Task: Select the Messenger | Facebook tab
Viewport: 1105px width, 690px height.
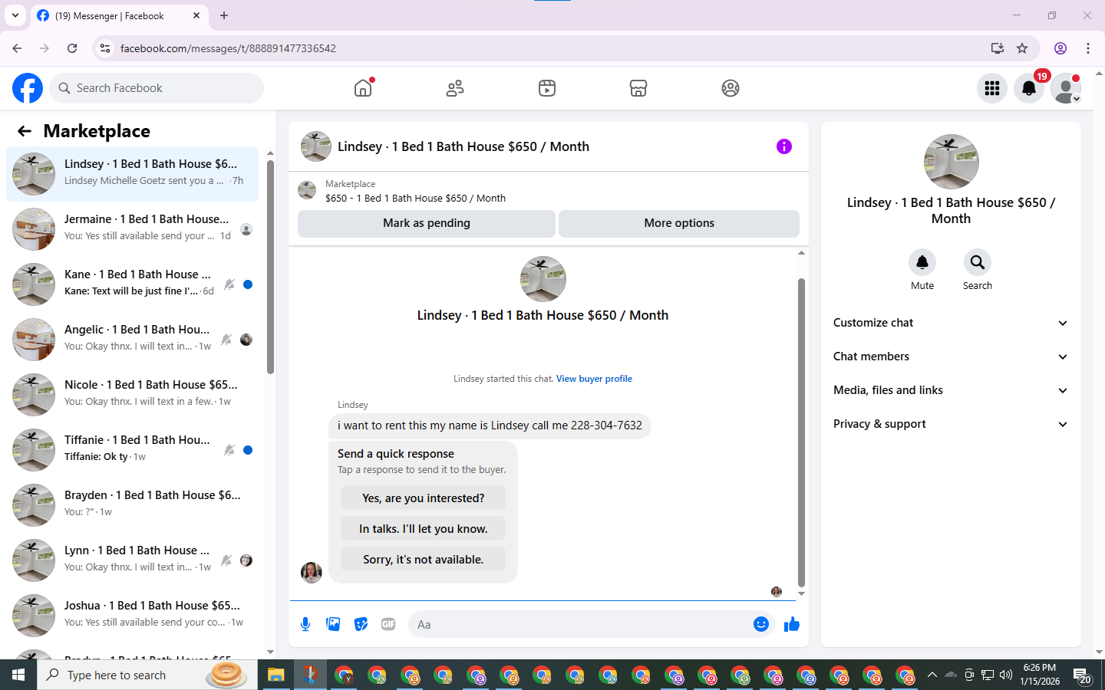Action: [119, 15]
